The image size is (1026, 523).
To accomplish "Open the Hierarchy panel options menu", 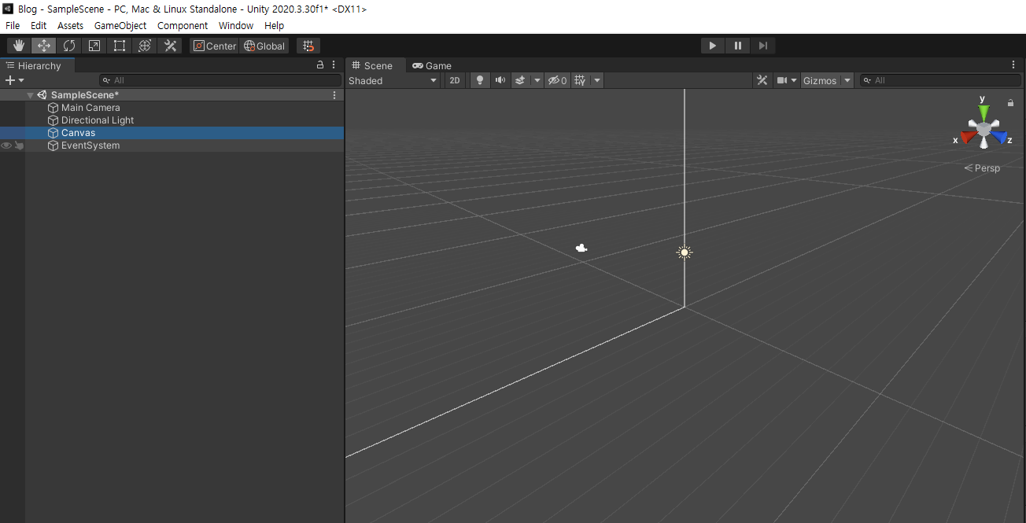I will click(334, 65).
